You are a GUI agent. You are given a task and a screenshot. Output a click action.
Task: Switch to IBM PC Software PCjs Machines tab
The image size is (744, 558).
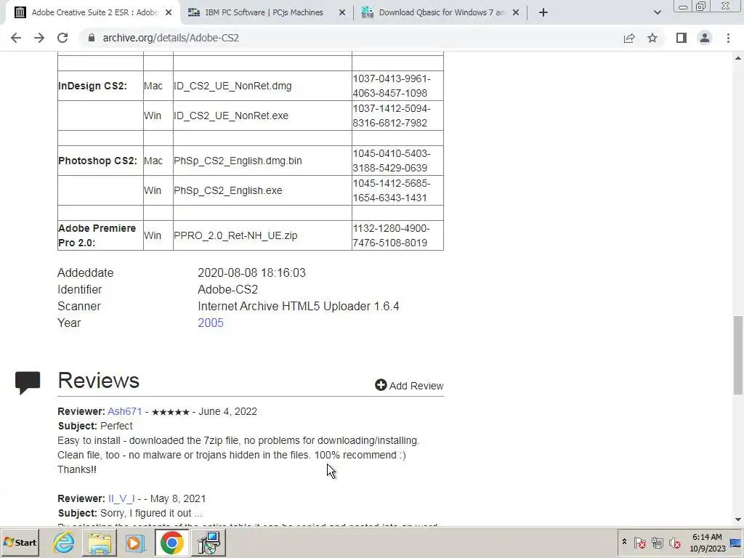[264, 12]
